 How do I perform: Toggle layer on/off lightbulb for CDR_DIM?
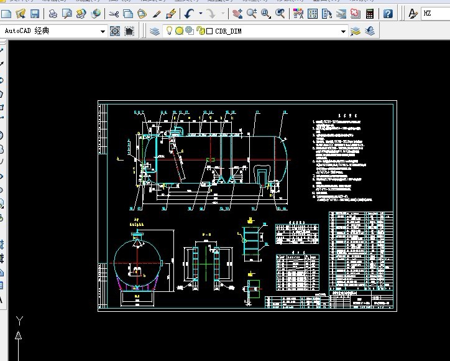point(168,31)
